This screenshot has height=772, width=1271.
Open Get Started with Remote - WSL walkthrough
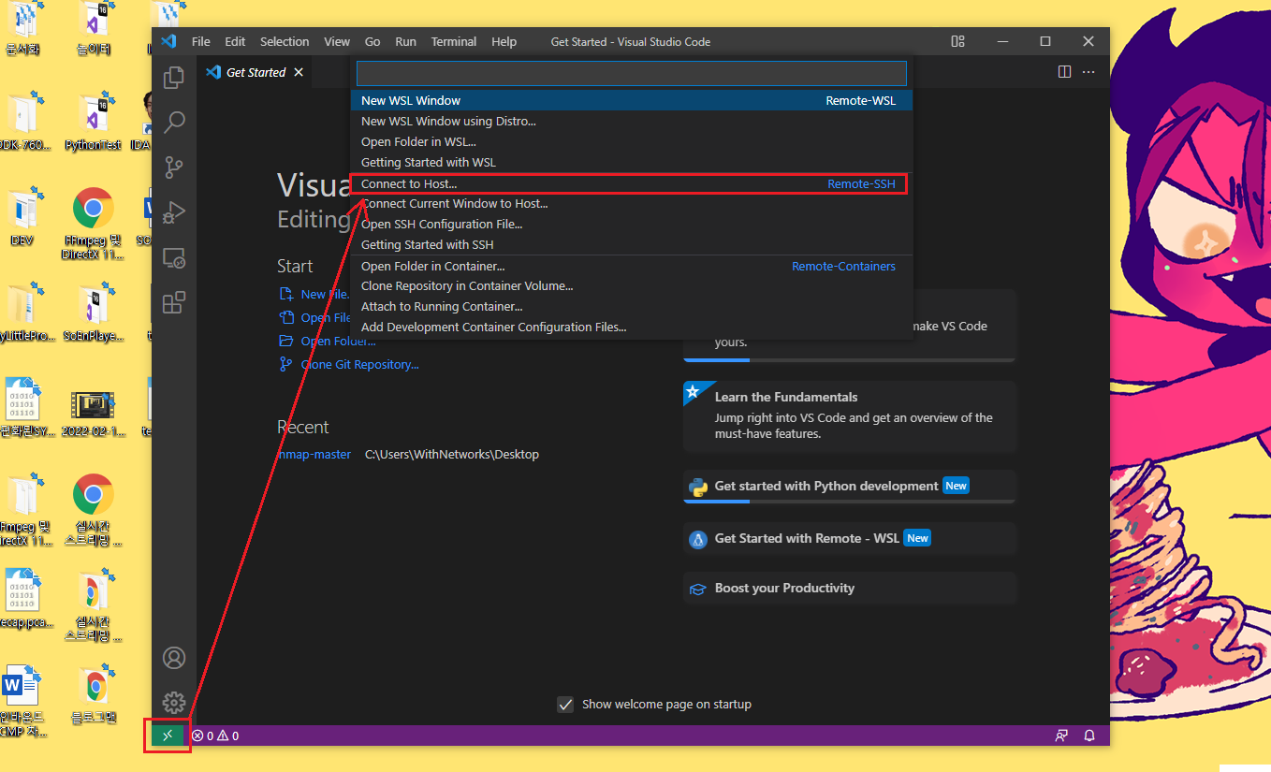click(850, 539)
